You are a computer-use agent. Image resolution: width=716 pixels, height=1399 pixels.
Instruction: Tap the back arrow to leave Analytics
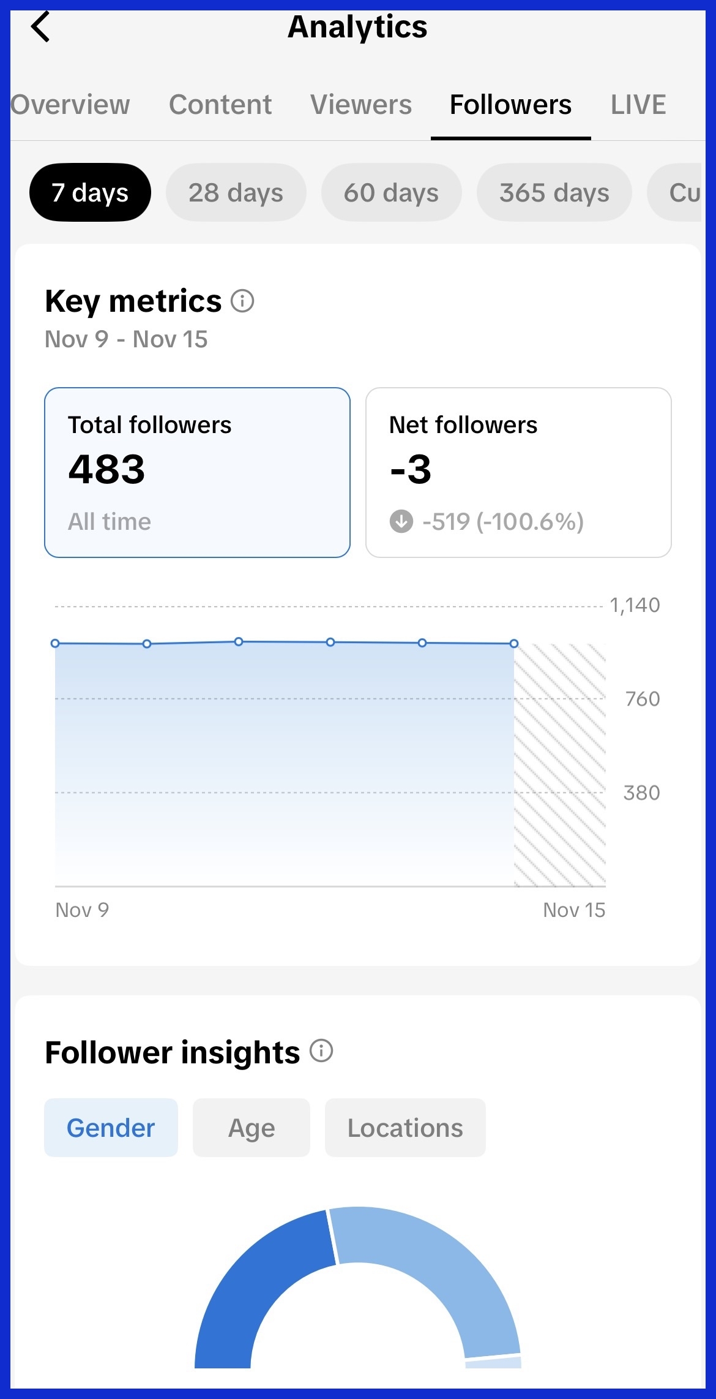click(x=40, y=27)
